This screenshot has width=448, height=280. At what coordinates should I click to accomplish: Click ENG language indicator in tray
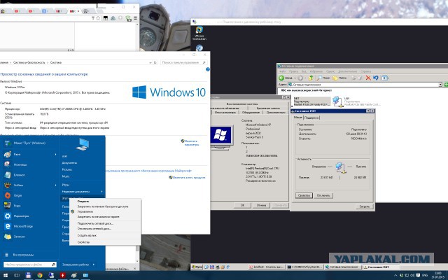(x=425, y=275)
